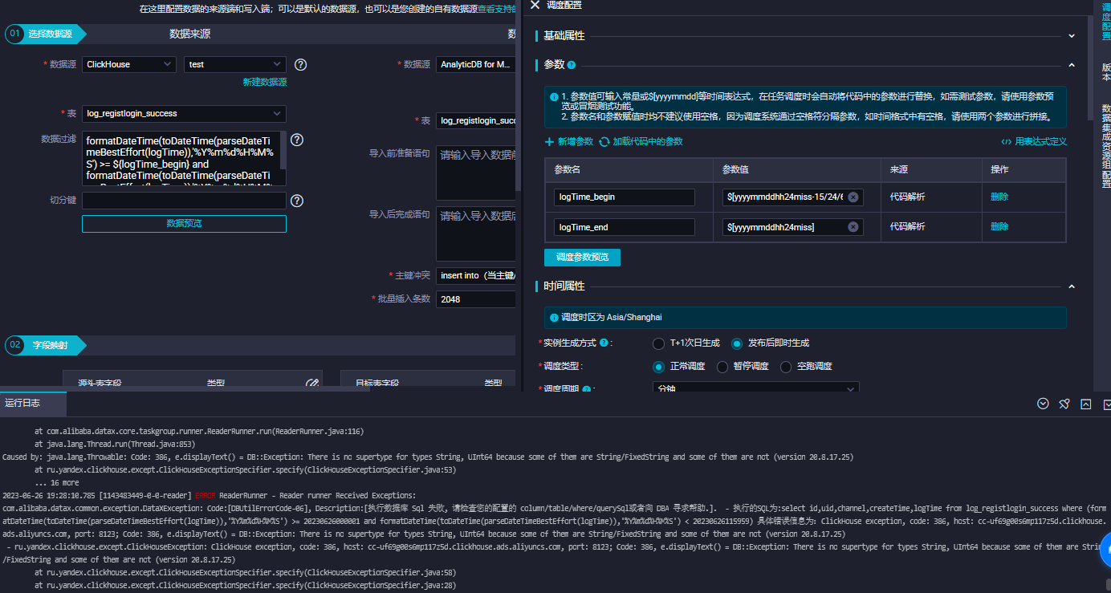Switch to 调度配置 side tab
This screenshot has height=593, width=1111.
1106,21
